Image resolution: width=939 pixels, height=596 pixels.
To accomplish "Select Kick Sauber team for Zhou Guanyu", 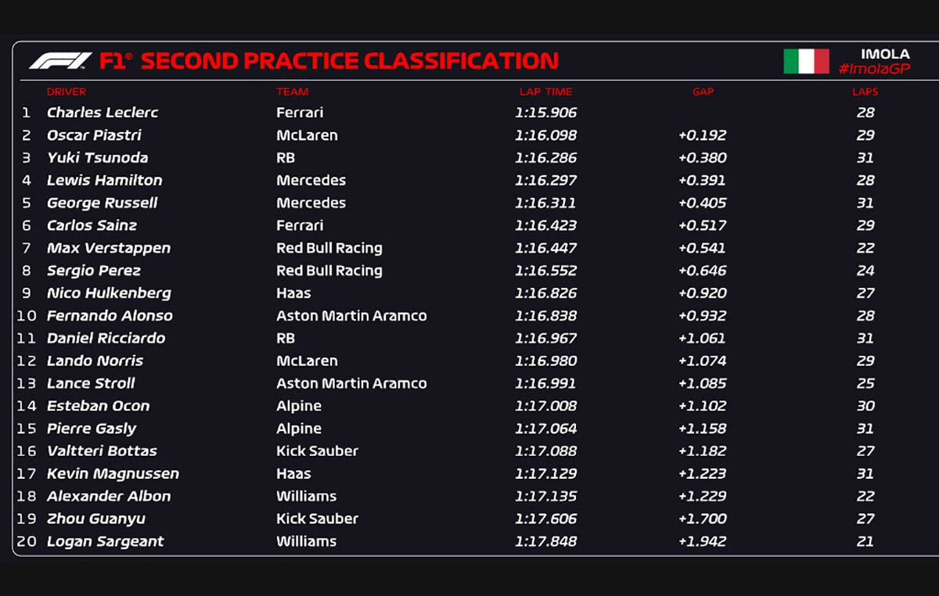I will 317,519.
